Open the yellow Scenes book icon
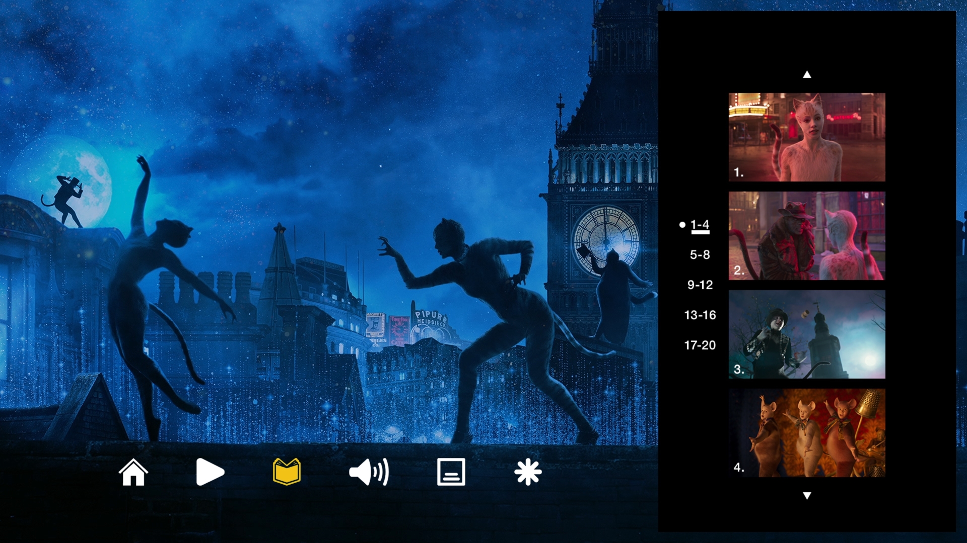Image resolution: width=967 pixels, height=543 pixels. (287, 472)
